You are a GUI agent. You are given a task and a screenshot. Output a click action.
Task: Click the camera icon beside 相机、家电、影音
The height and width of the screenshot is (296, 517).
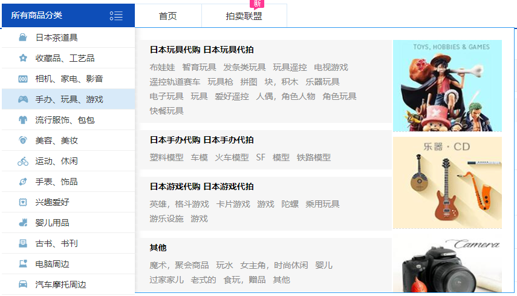pos(23,79)
